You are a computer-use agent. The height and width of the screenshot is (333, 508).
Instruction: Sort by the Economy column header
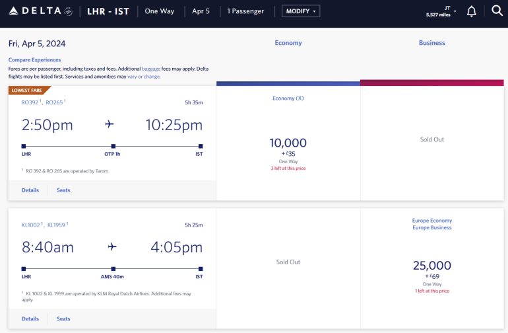pyautogui.click(x=288, y=43)
